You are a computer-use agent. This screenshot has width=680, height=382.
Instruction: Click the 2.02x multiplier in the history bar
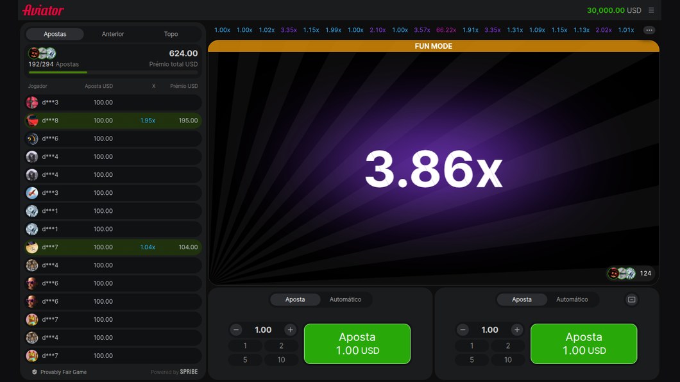click(604, 30)
